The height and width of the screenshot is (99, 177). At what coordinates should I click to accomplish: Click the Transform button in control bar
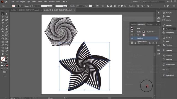[132, 6]
